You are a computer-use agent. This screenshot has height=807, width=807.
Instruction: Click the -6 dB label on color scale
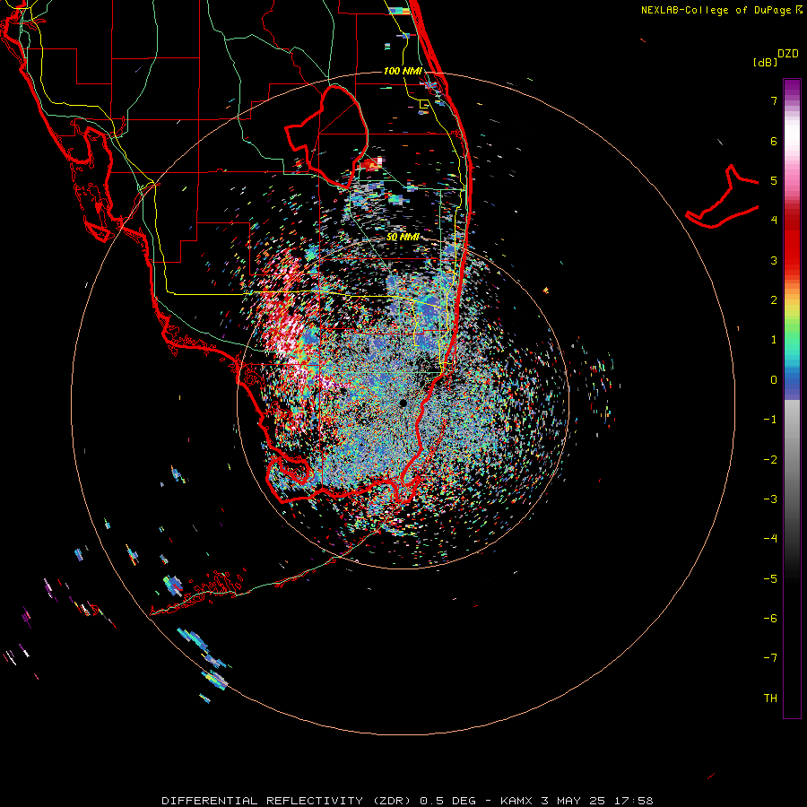click(x=770, y=618)
